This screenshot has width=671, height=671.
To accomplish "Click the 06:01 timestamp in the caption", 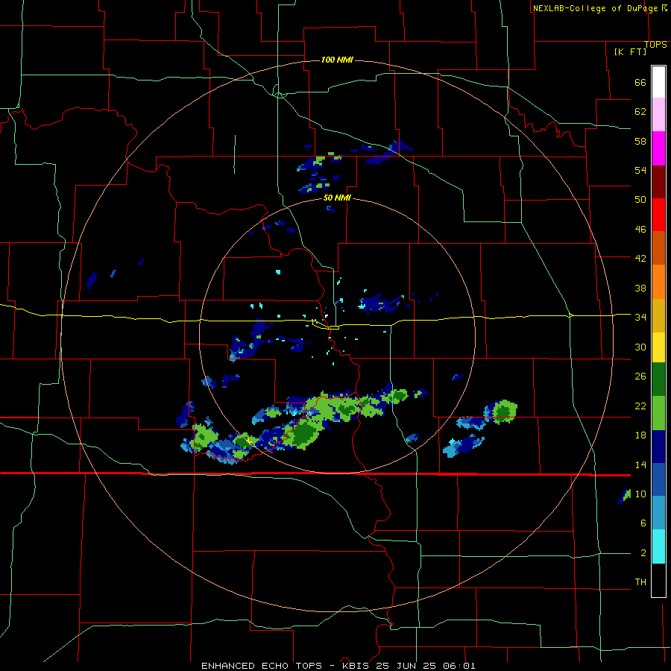I will (x=459, y=666).
